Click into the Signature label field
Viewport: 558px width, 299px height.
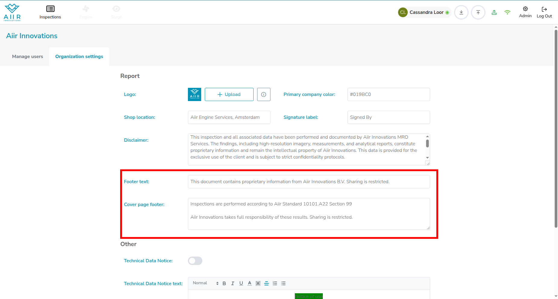point(388,117)
